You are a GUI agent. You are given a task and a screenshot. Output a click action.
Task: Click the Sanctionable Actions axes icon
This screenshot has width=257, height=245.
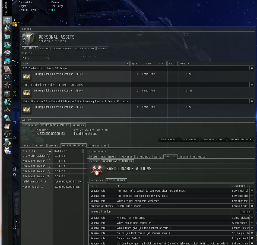97,170
